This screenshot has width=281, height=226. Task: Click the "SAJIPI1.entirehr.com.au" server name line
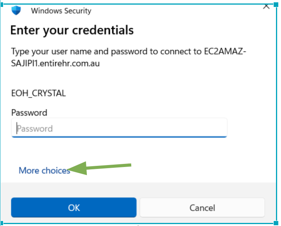pos(56,63)
